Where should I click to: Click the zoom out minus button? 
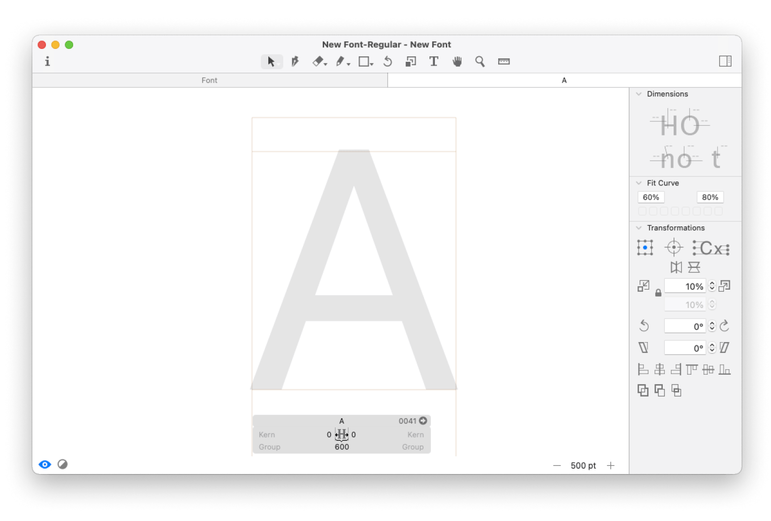[557, 466]
